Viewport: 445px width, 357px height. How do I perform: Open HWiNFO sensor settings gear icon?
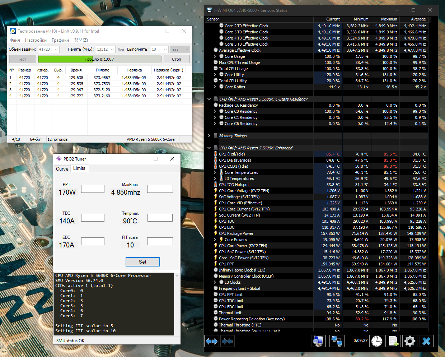410,341
